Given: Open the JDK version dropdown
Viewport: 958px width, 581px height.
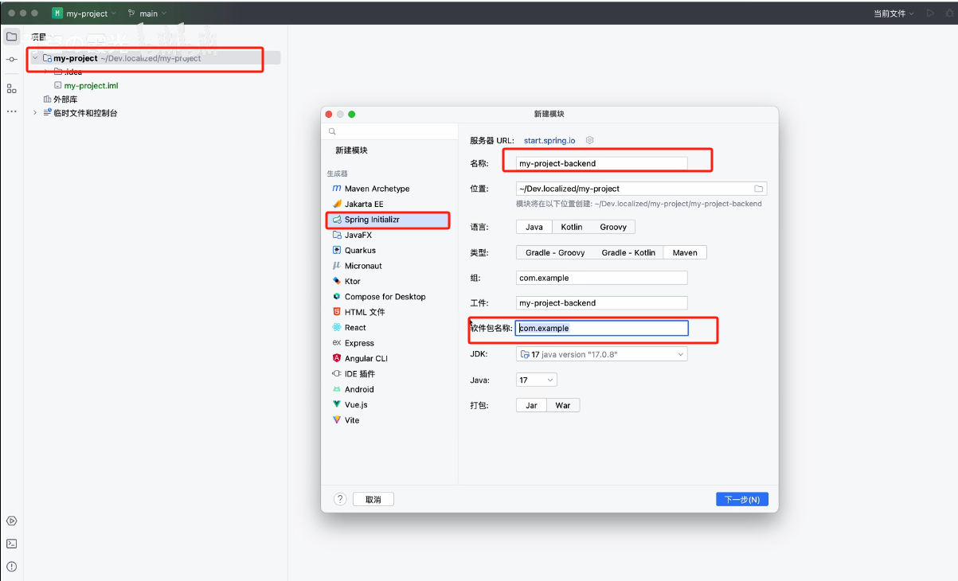Looking at the screenshot, I should pos(602,354).
